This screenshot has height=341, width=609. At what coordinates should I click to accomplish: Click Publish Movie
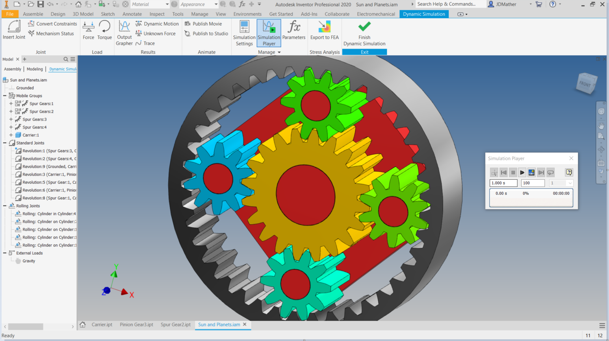coord(203,24)
